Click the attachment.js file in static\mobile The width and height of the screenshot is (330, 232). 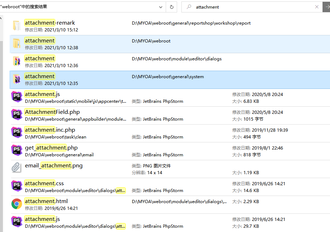coord(42,94)
